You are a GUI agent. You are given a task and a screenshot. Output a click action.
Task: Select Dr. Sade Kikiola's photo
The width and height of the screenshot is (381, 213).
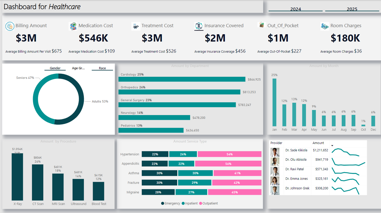pos(275,152)
